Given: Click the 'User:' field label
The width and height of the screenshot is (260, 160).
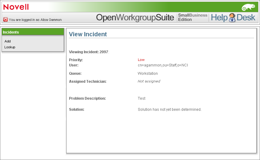Looking at the screenshot, I should point(74,65).
